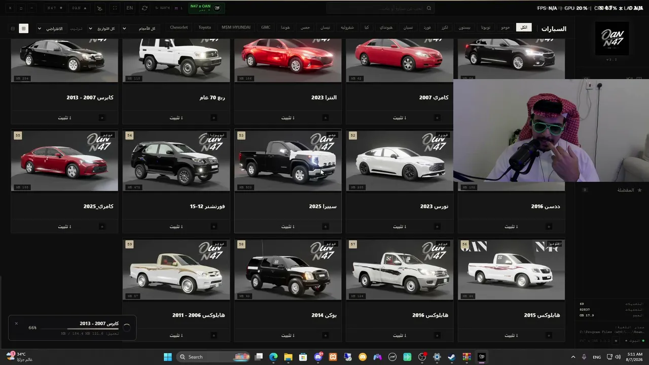The image size is (649, 365).
Task: Switch language with the EN button
Action: tap(130, 8)
